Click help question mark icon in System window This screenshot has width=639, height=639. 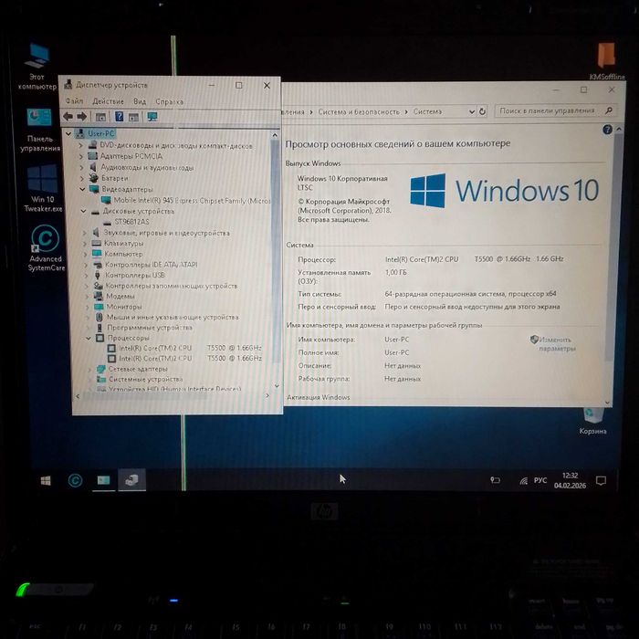click(x=607, y=130)
